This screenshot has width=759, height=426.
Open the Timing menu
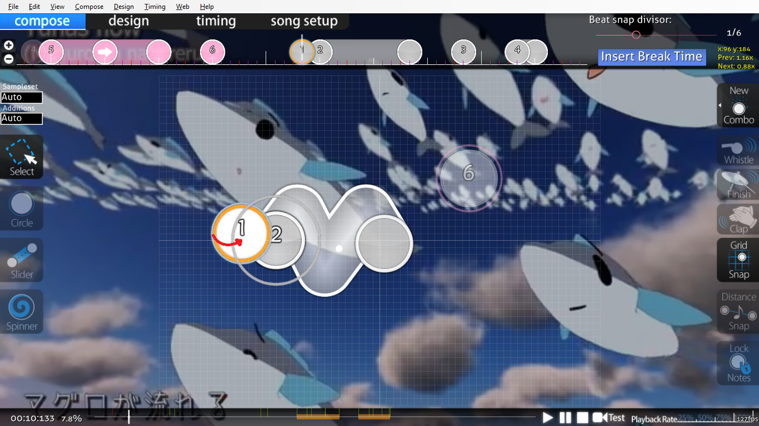point(154,7)
